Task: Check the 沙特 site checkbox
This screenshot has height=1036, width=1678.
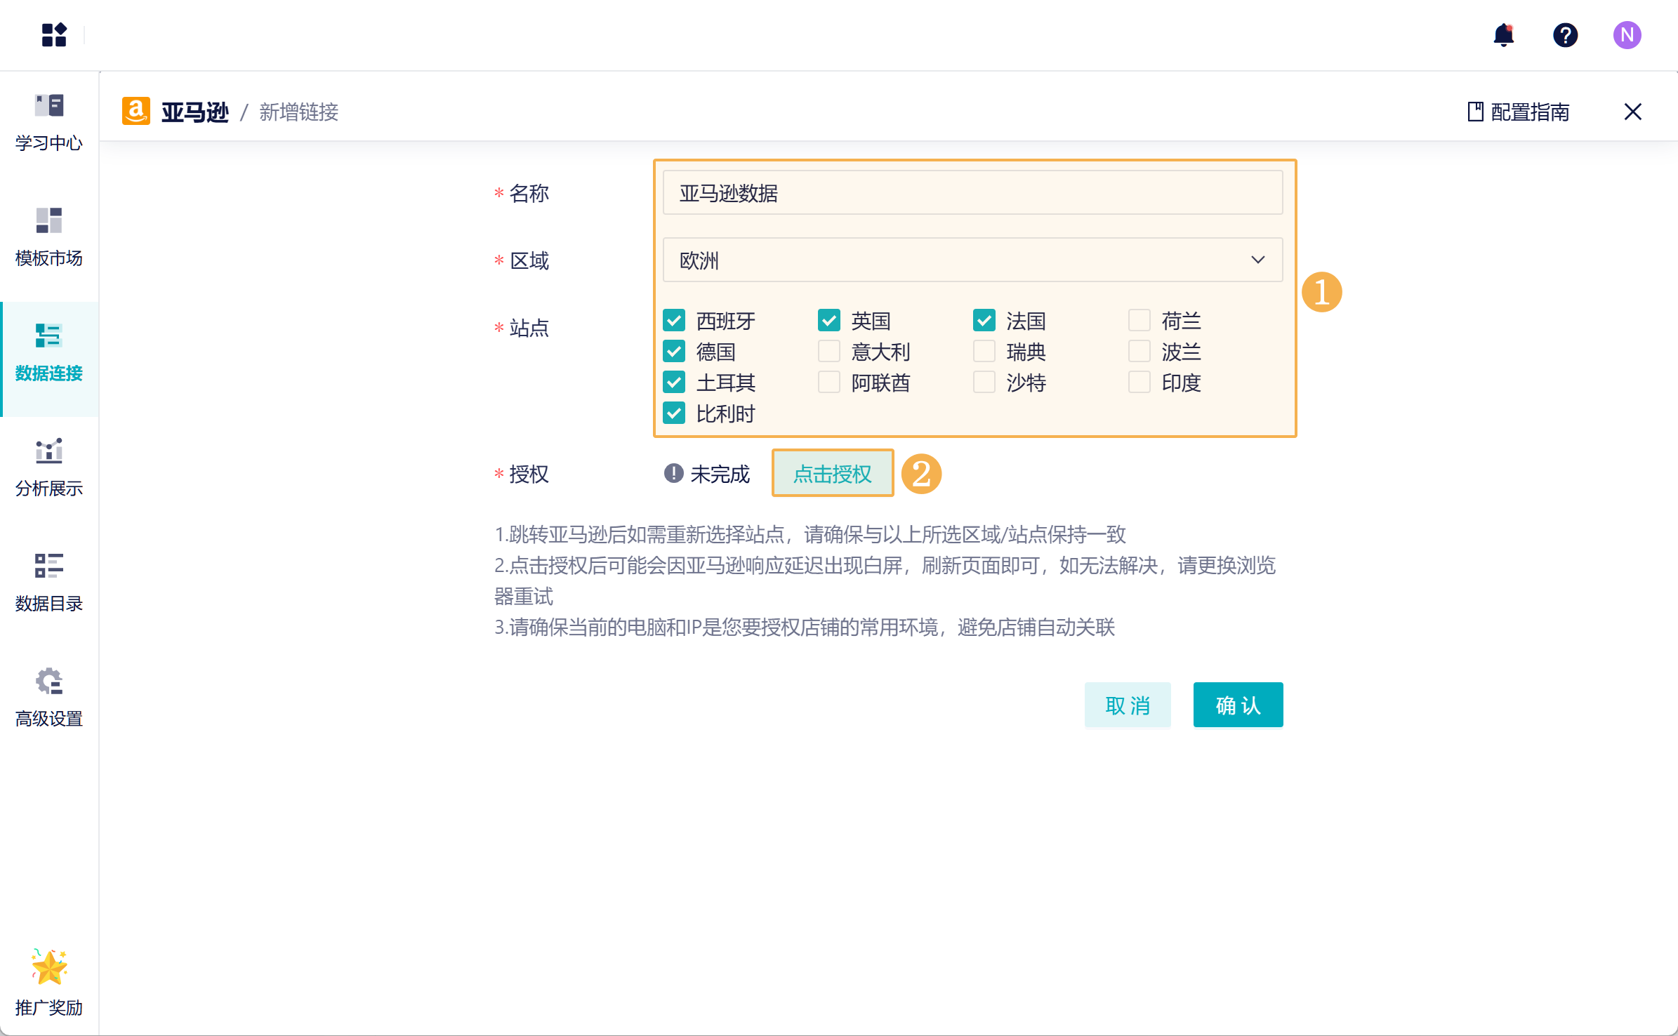Action: (984, 383)
